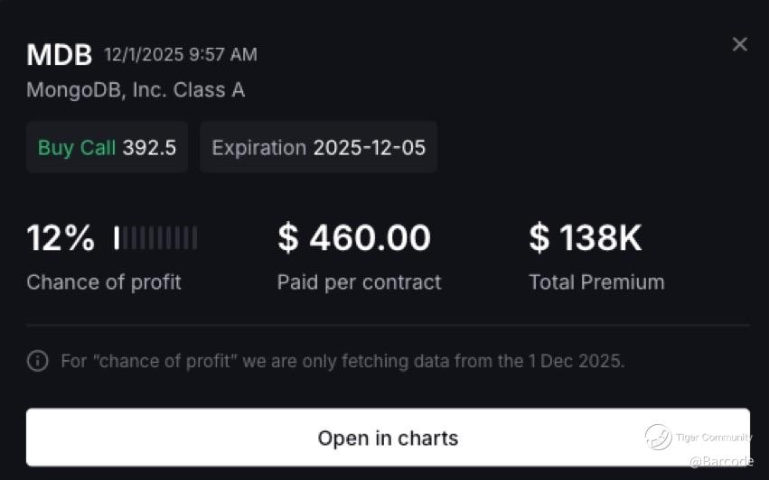The height and width of the screenshot is (480, 769).
Task: Select the Expiration 2025-12-05 chip
Action: click(318, 147)
